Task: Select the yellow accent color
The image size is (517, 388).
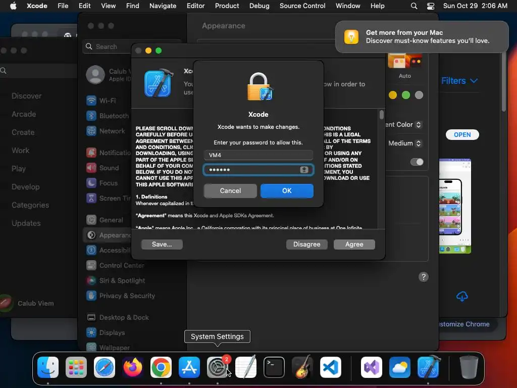Action: [x=393, y=95]
